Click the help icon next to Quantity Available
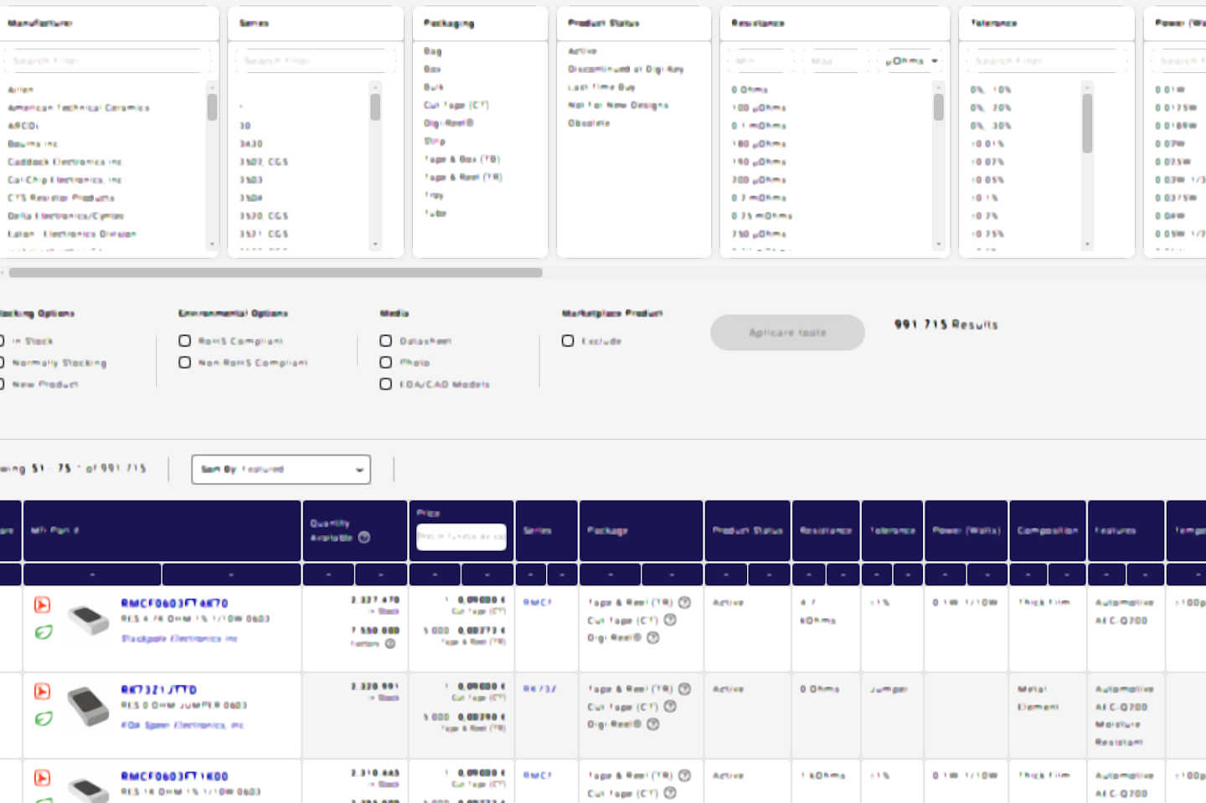 tap(364, 538)
